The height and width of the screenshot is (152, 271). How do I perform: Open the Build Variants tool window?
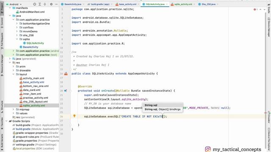pyautogui.click(x=2, y=142)
